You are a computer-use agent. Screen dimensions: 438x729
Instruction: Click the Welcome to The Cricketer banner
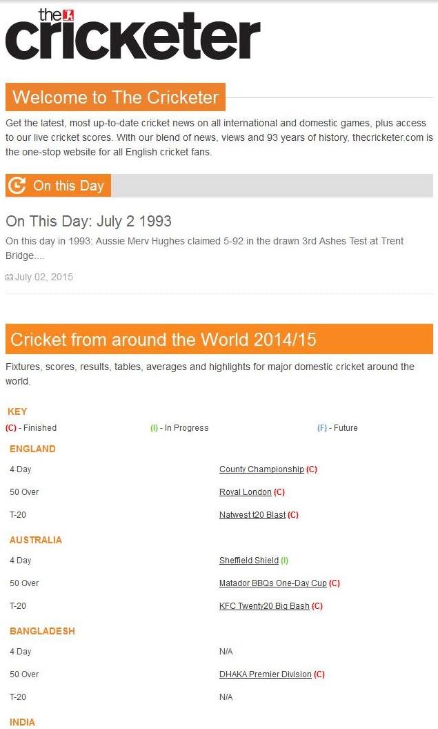[115, 97]
